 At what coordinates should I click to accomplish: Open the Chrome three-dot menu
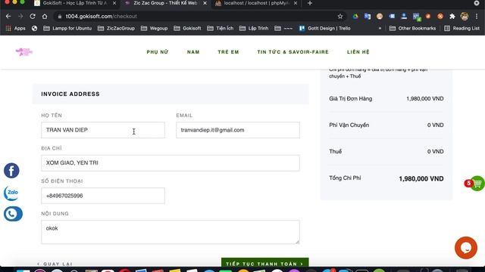tap(477, 17)
